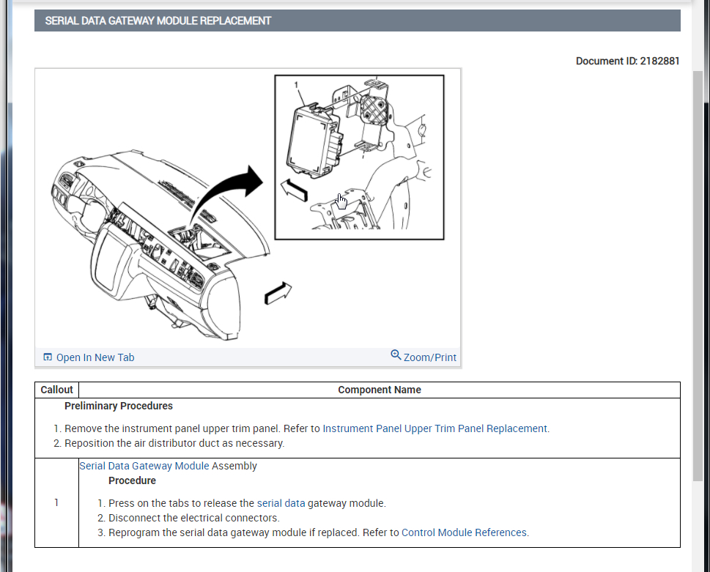Click the gateway module diagram image
Viewport: 710px width, 572px height.
pos(248,208)
